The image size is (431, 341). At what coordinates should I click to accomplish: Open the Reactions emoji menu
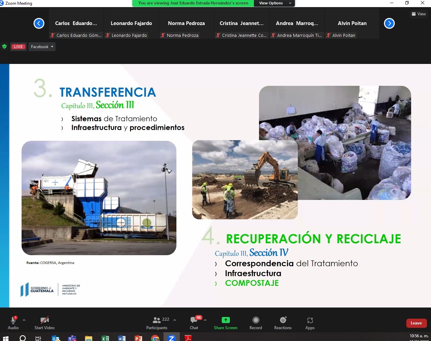tap(283, 320)
